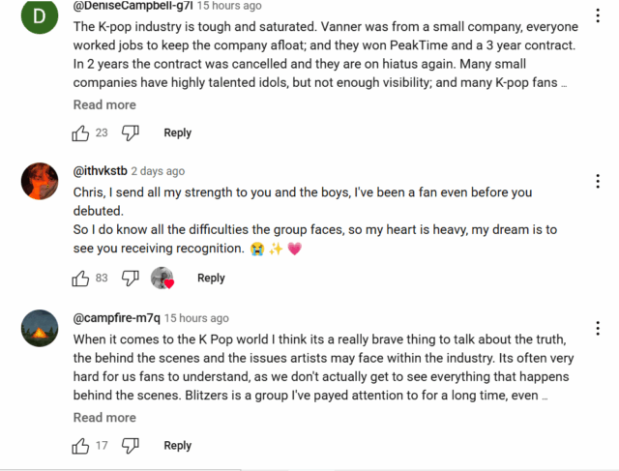Like campfire-m7q's comment
619x471 pixels.
pos(80,446)
